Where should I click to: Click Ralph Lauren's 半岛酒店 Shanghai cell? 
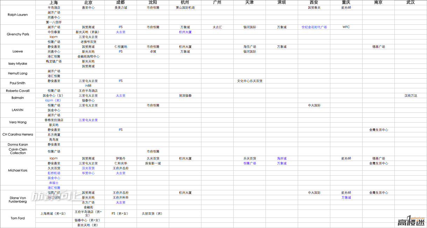(x=54, y=7)
